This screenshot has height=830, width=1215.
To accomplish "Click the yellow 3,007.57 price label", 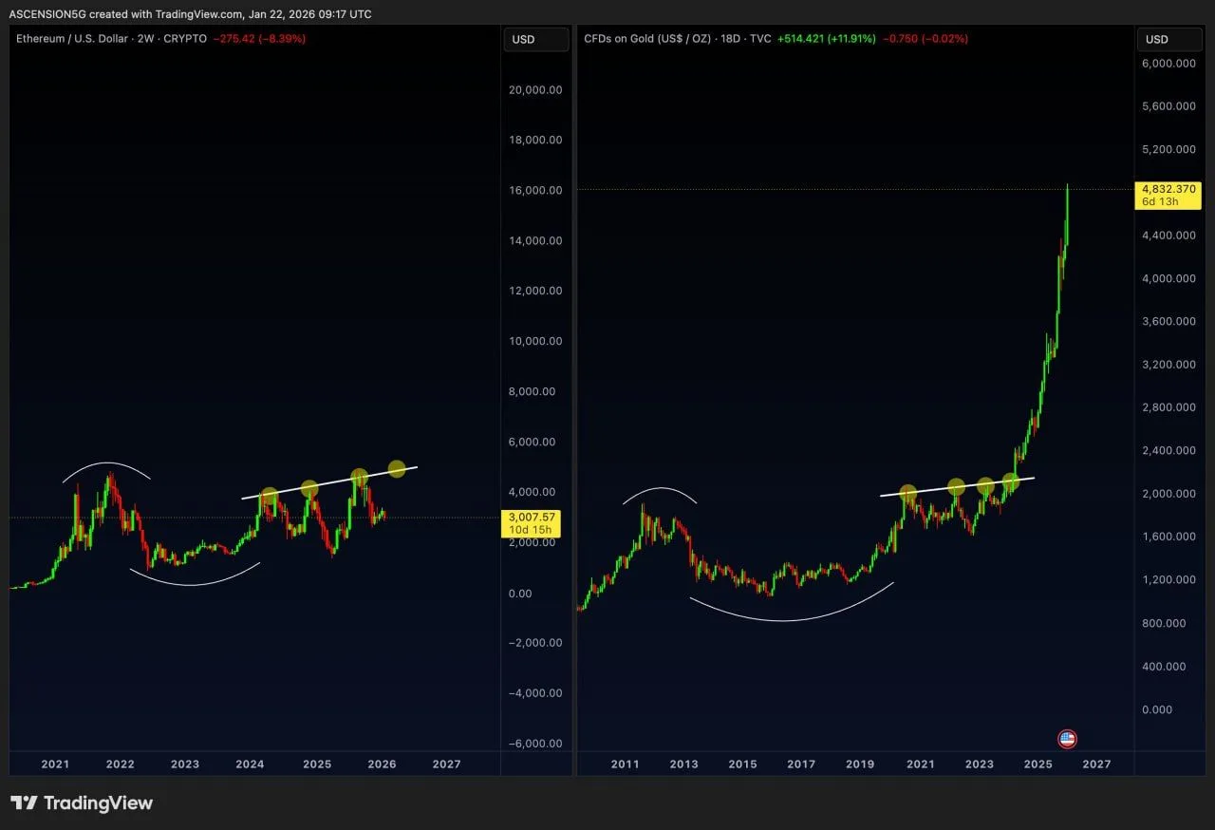I will (x=532, y=517).
